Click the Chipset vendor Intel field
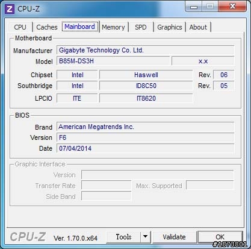The height and width of the screenshot is (249, 251). [x=77, y=75]
